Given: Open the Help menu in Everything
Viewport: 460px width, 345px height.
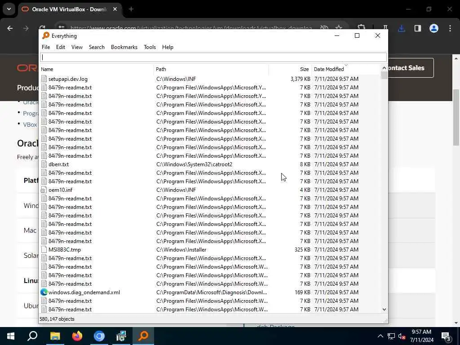Looking at the screenshot, I should click(168, 47).
